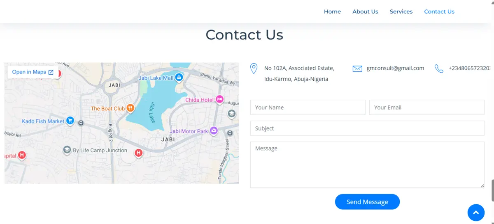Select Contact Us in navigation bar
This screenshot has width=494, height=224.
[x=439, y=11]
